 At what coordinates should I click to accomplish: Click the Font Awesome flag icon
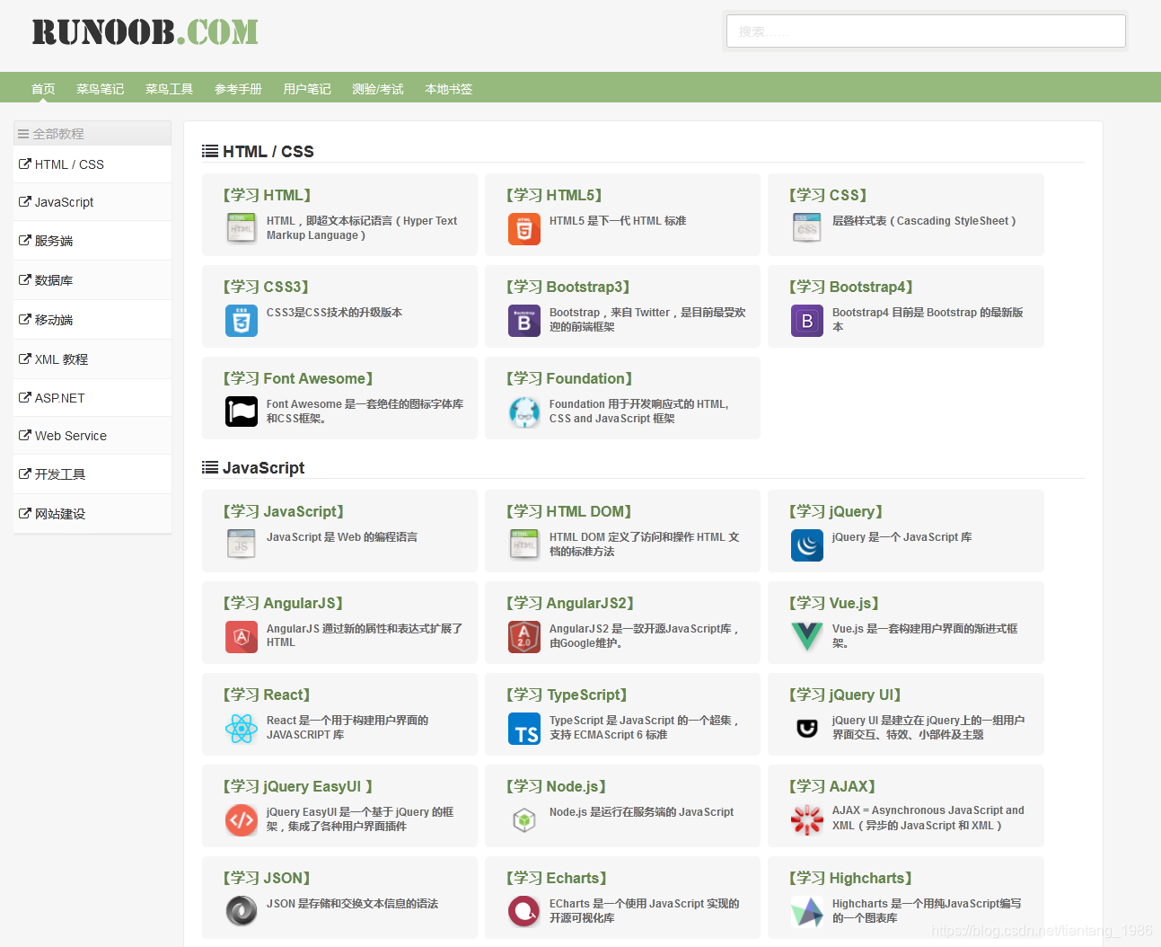[242, 412]
